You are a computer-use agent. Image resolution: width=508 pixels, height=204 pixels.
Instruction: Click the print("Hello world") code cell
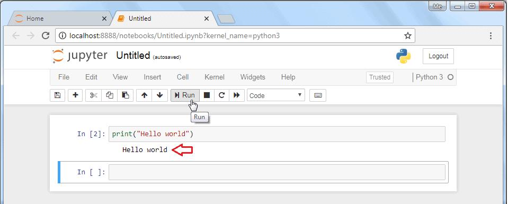(277, 134)
